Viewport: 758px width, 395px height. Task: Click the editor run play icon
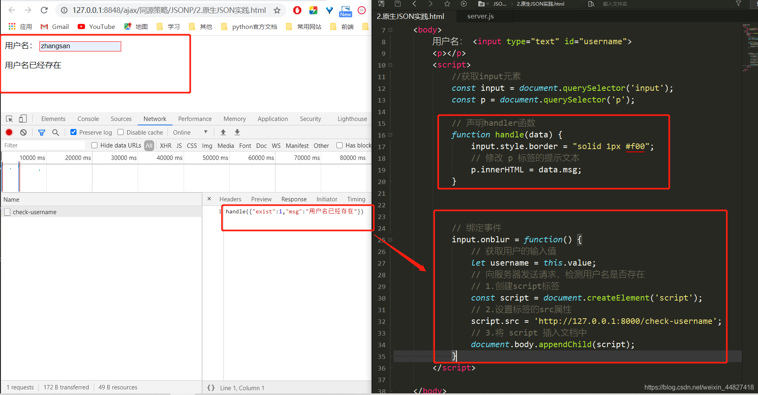coord(464,4)
